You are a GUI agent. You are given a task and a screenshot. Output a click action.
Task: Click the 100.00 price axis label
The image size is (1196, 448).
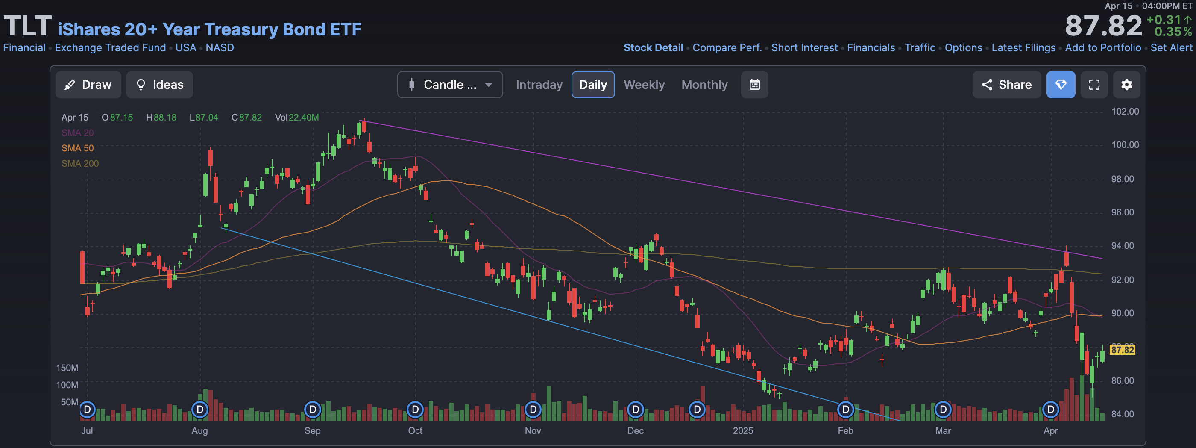1125,145
